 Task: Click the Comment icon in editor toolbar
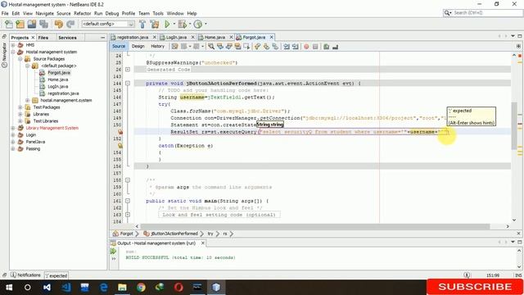(x=327, y=47)
